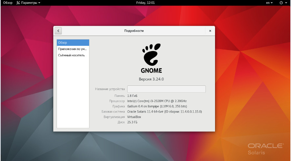Open Обзор activities in top bar

point(8,3)
